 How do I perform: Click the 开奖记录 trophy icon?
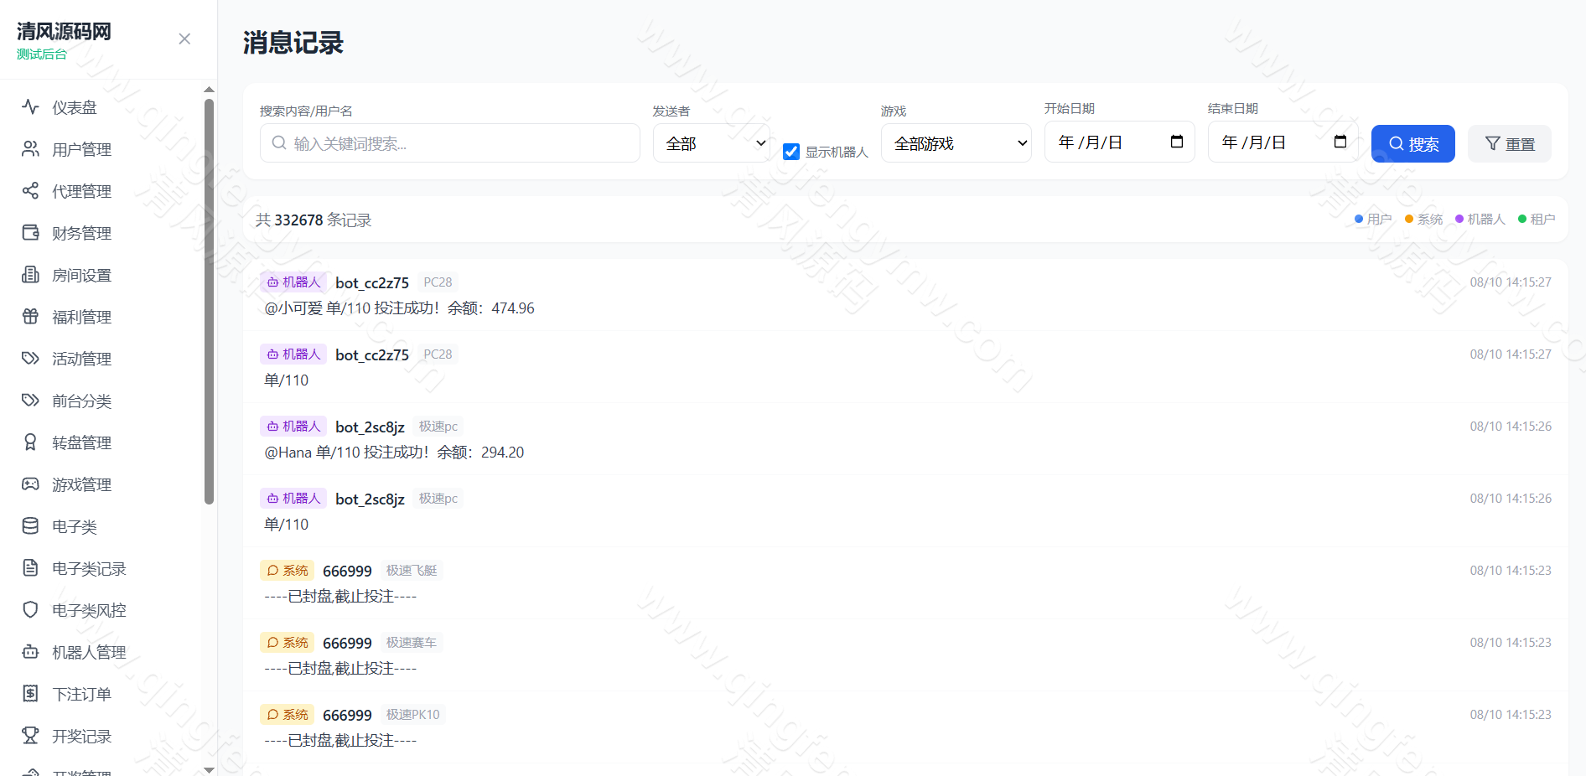(x=30, y=736)
